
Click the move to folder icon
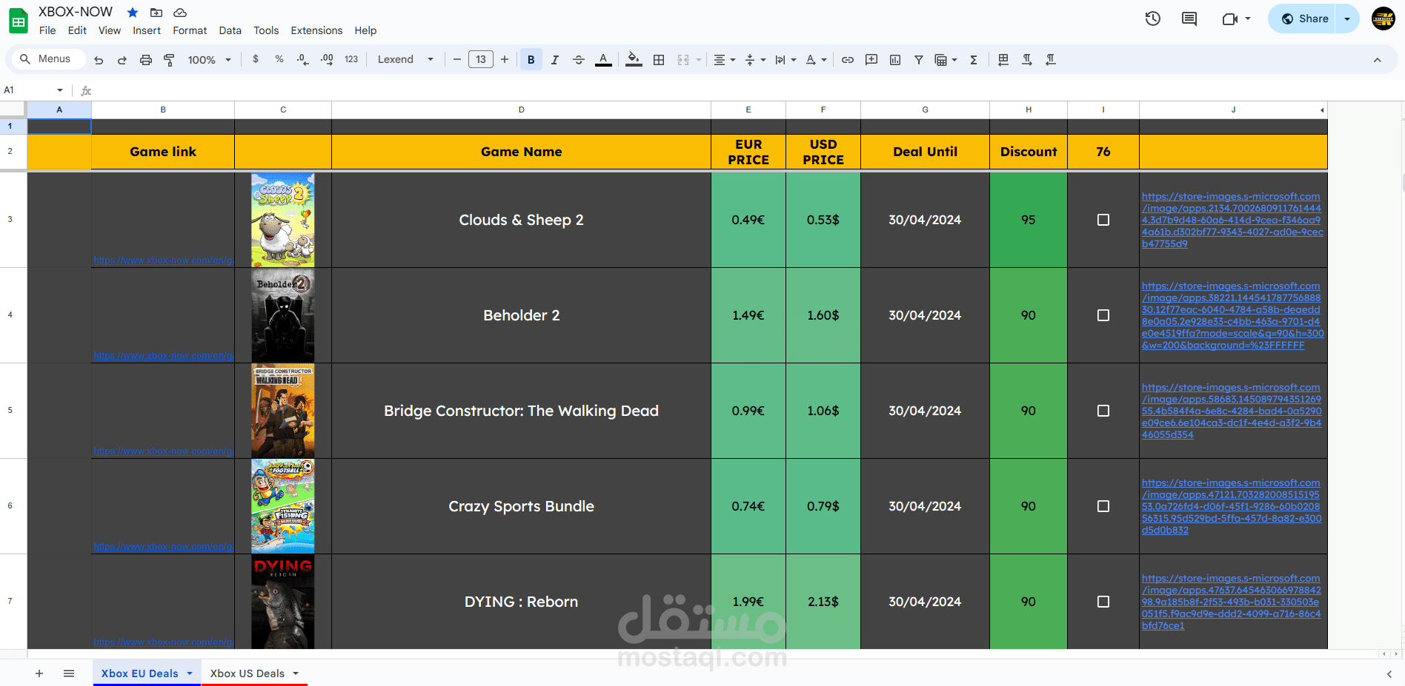coord(156,13)
